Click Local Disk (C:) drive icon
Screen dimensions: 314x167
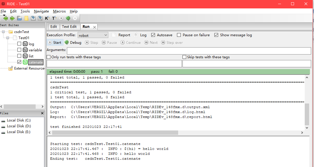tap(3, 121)
